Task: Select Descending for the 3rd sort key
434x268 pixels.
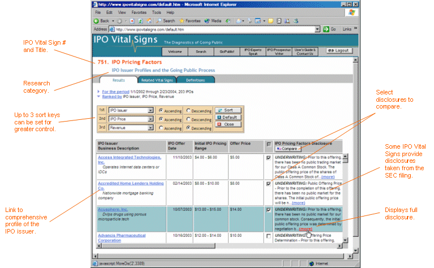Action: coord(188,128)
